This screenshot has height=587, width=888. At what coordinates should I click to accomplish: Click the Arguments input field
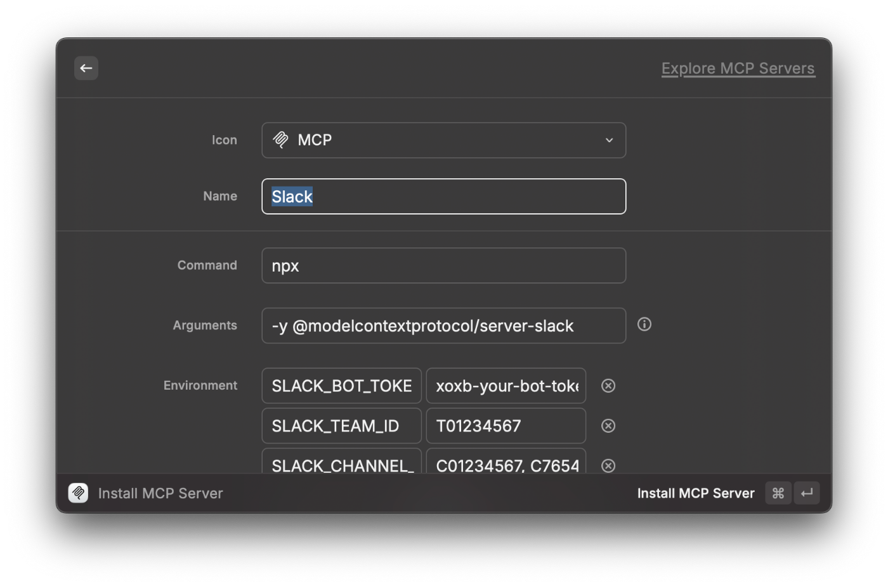coord(443,326)
